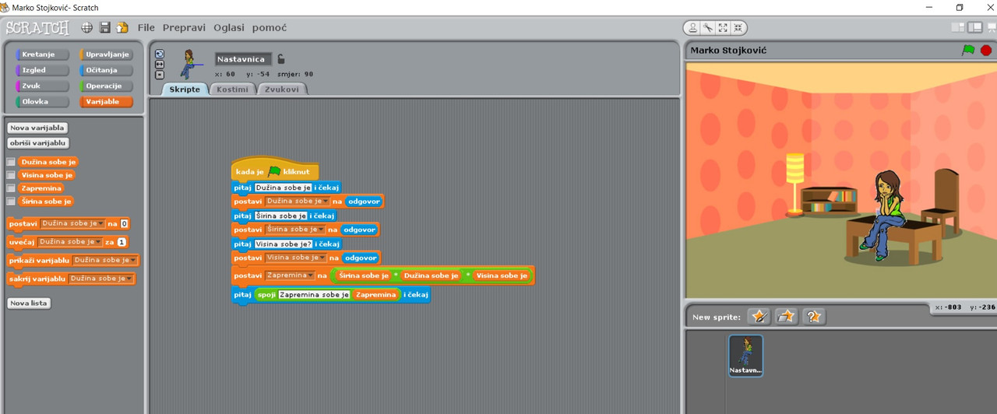
Task: Set rotation style to left-right flip
Action: pyautogui.click(x=160, y=65)
